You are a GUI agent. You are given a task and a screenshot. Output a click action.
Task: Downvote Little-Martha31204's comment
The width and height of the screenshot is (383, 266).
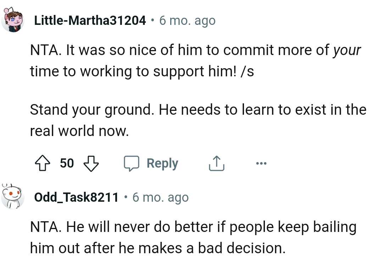91,163
